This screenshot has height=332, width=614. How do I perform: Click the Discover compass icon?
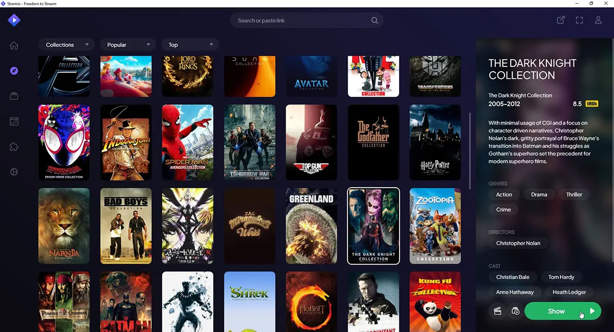pos(14,71)
